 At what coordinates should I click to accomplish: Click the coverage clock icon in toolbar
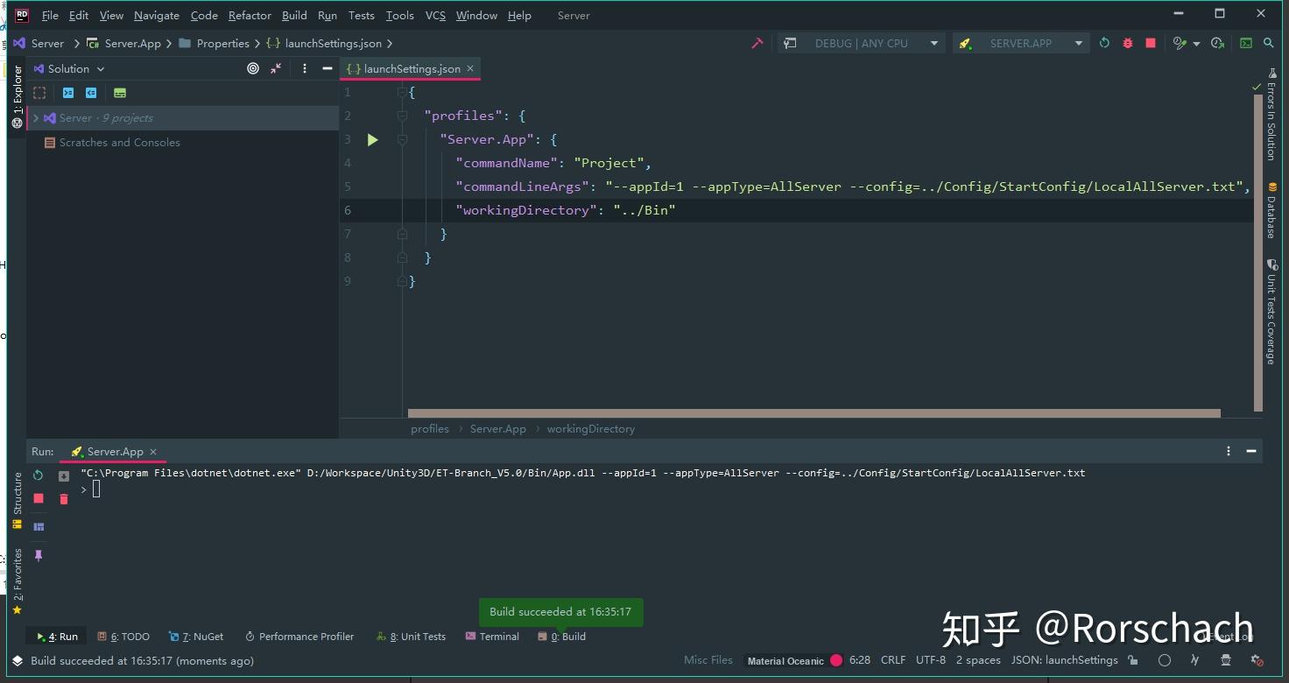[1217, 43]
